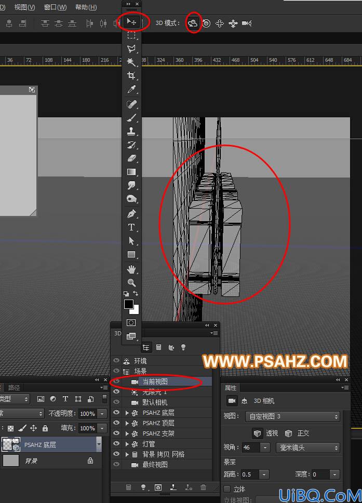
Task: Select the Healing Brush tool
Action: (x=131, y=104)
